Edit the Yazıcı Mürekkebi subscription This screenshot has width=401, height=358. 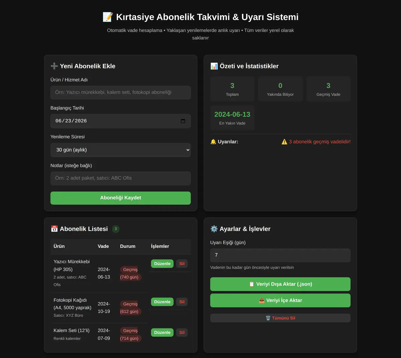click(162, 263)
